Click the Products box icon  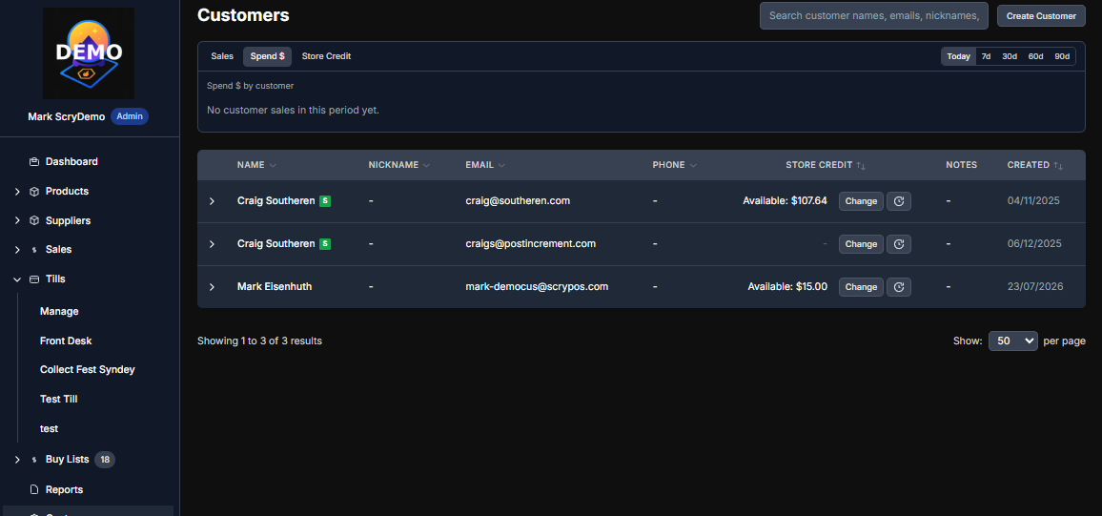click(33, 191)
